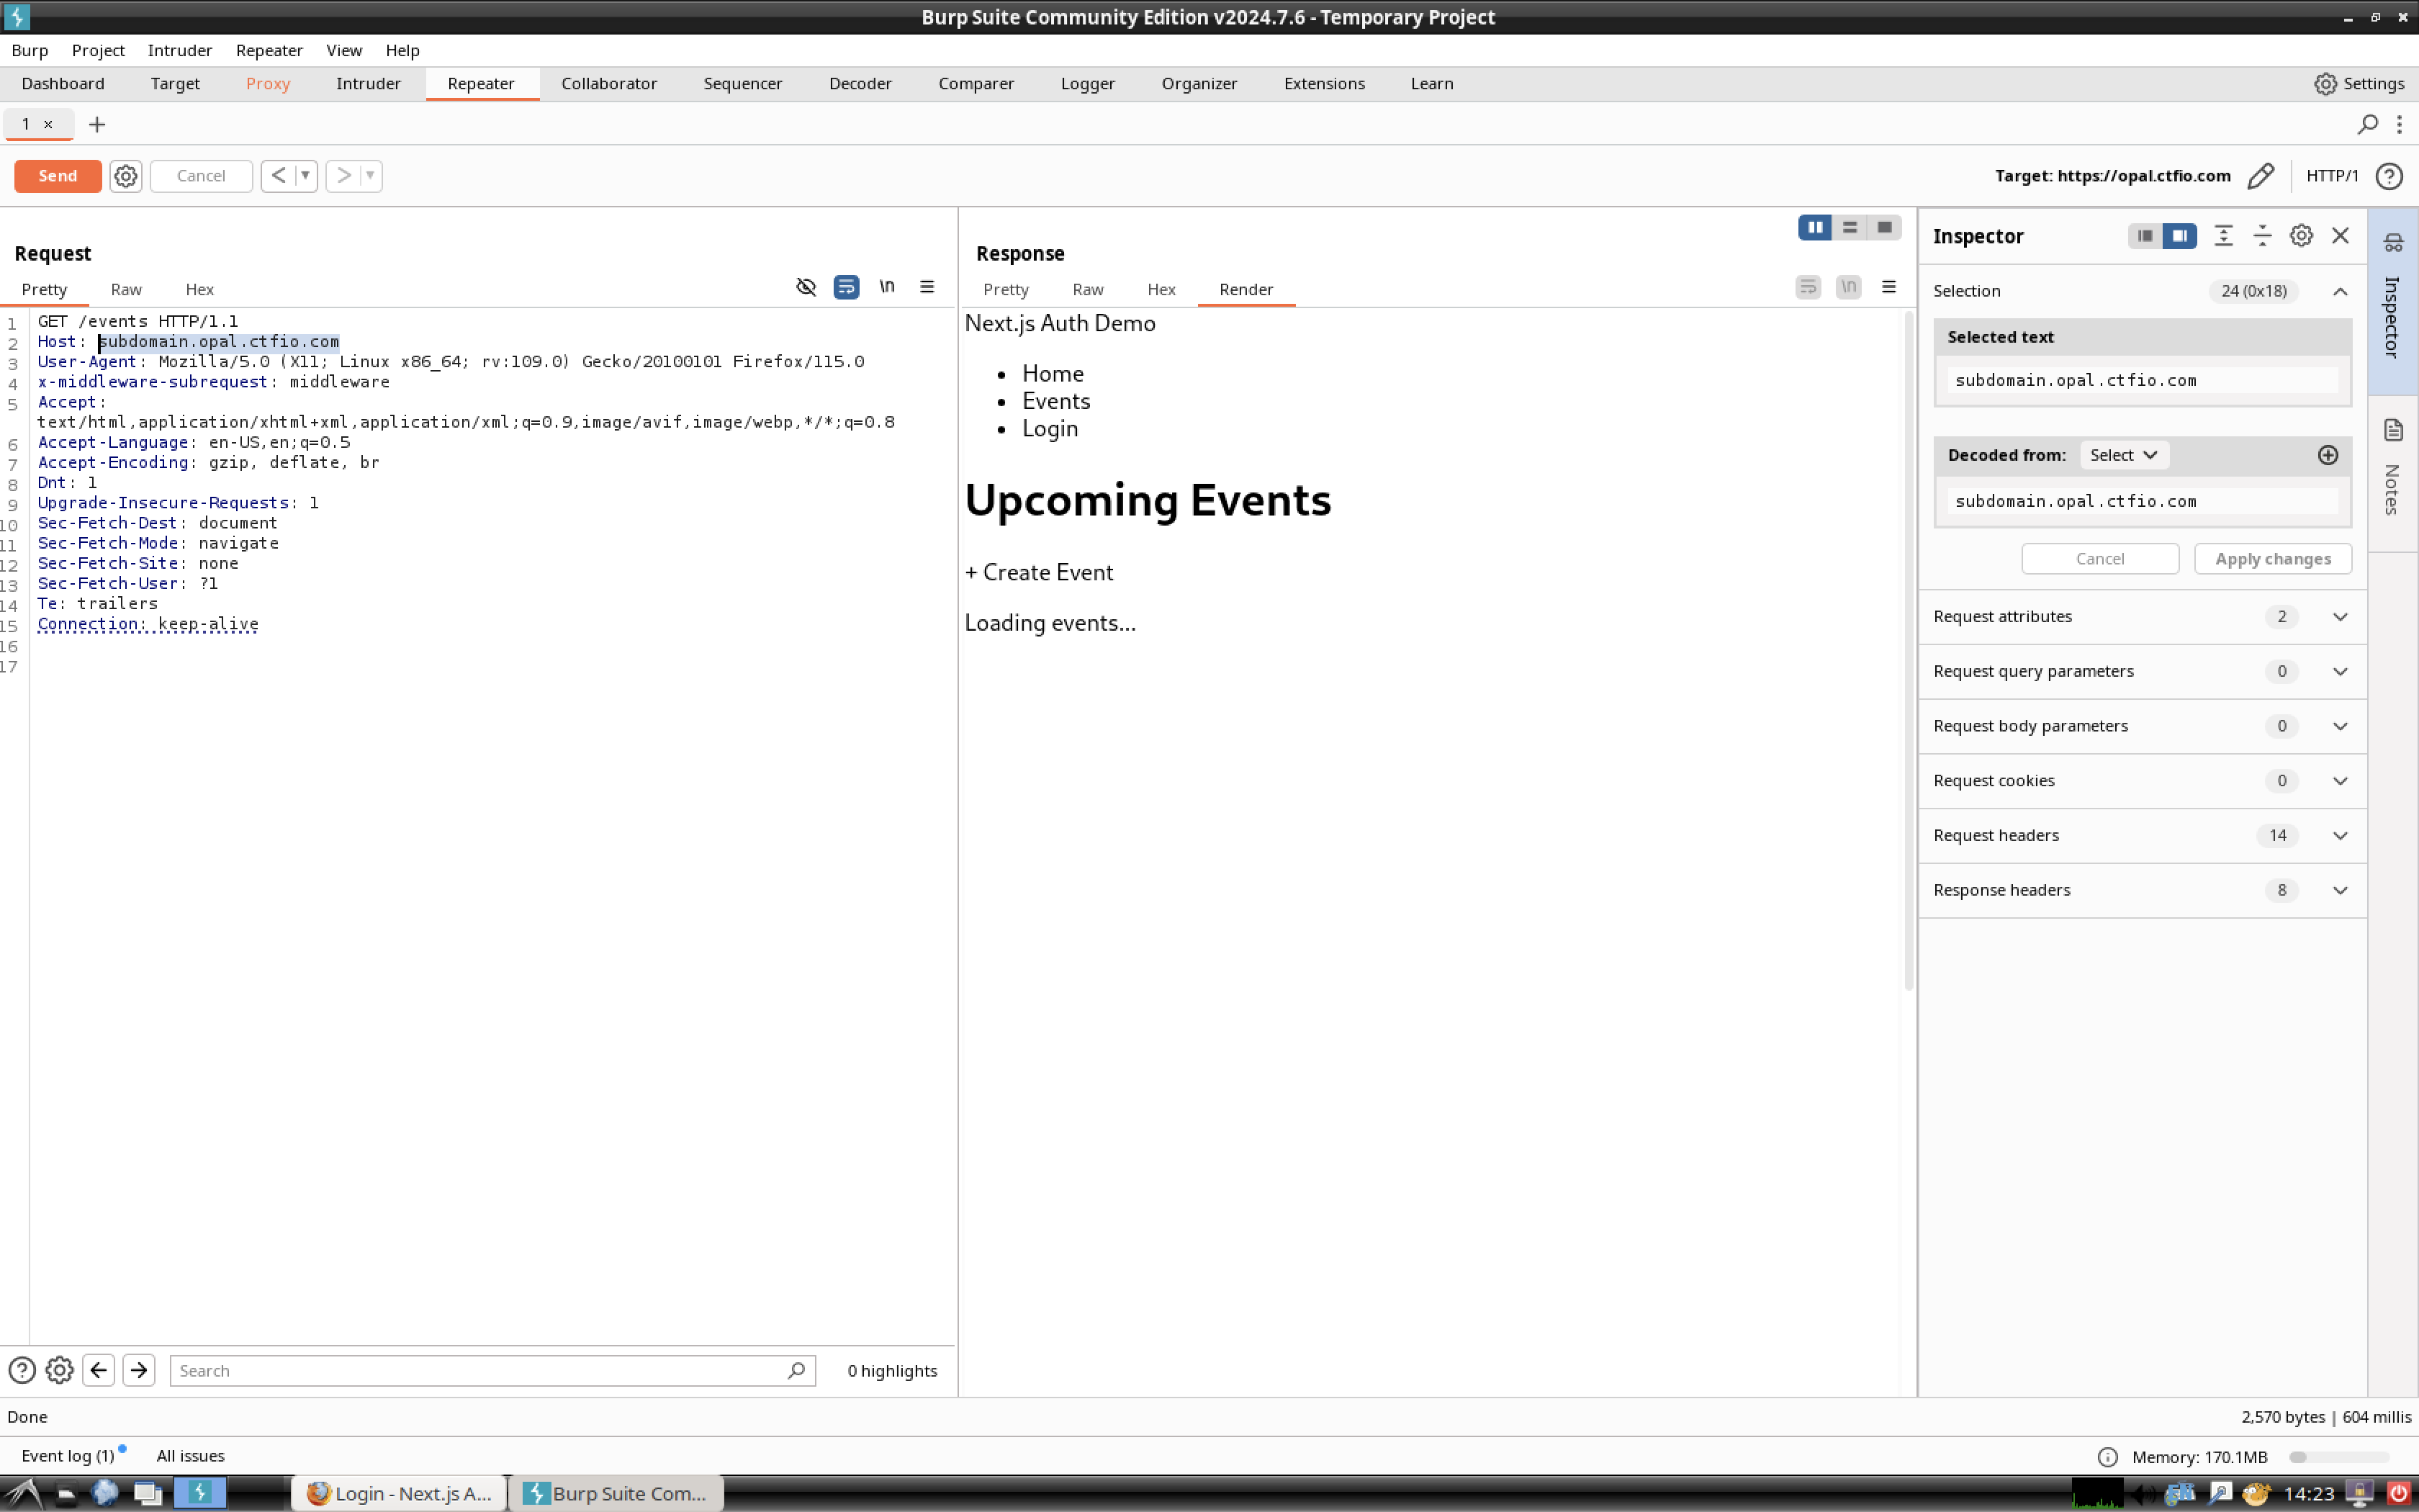Collapse all Inspector sections
This screenshot has width=2419, height=1512.
2262,236
